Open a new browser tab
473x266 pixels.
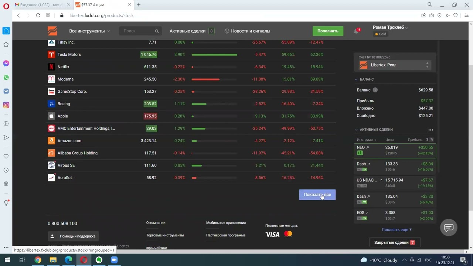139,5
